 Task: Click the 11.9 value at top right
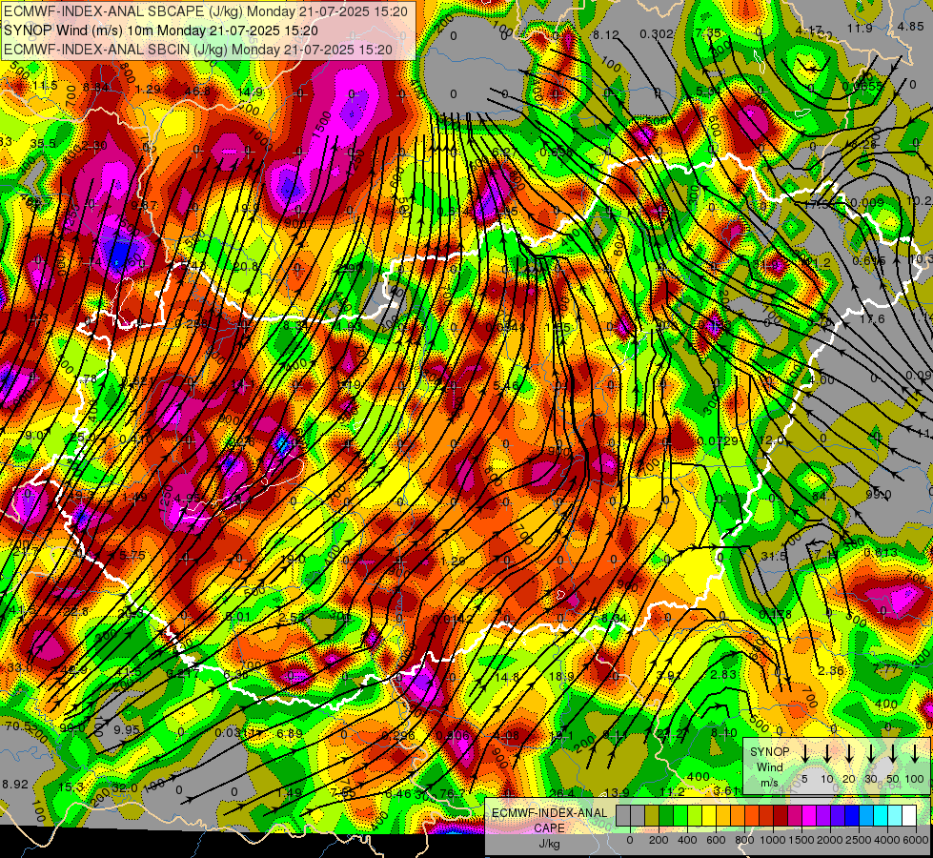(x=860, y=28)
